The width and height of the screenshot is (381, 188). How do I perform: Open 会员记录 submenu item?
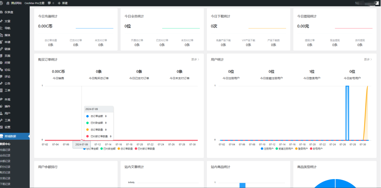click(5, 155)
